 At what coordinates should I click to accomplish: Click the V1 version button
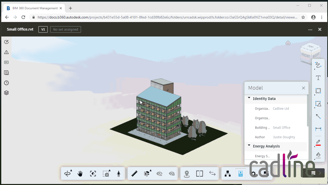[43, 29]
